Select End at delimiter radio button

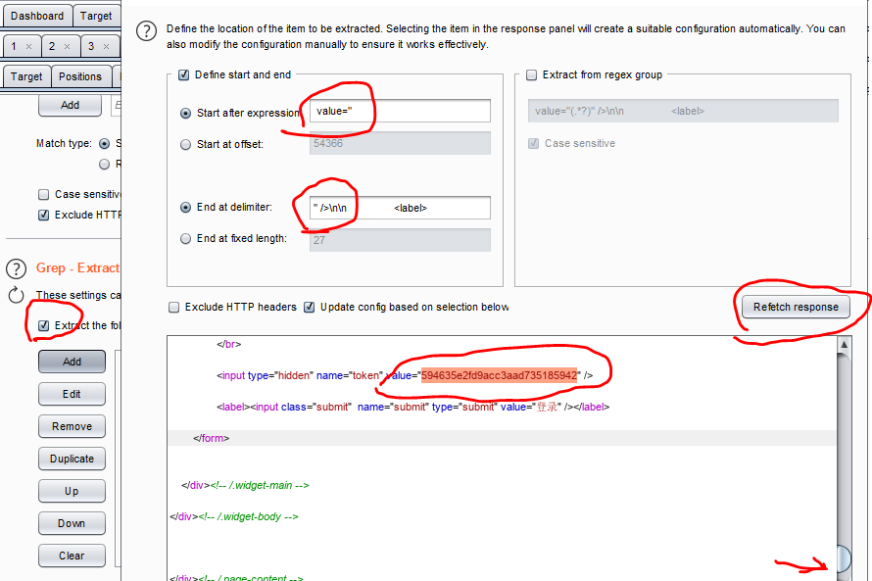coord(186,208)
